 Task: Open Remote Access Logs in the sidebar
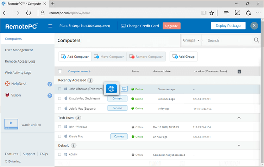pyautogui.click(x=20, y=62)
